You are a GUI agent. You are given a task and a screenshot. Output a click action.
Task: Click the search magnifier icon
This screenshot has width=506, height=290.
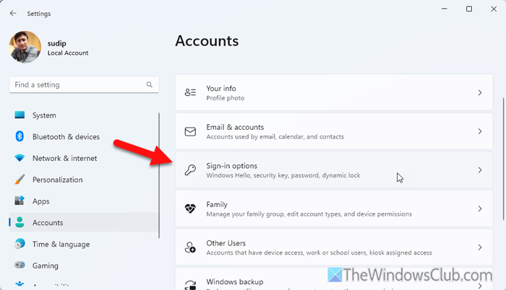pyautogui.click(x=150, y=85)
